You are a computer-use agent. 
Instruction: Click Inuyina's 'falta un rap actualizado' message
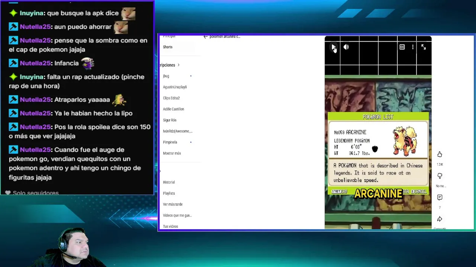[77, 82]
